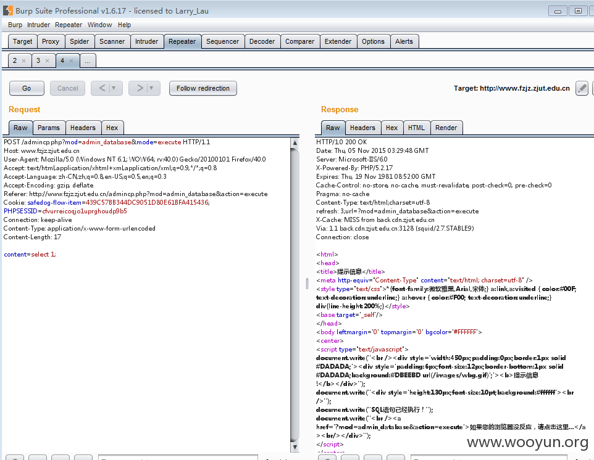Maximize the Burp Suite window
The image size is (594, 460).
(x=578, y=11)
